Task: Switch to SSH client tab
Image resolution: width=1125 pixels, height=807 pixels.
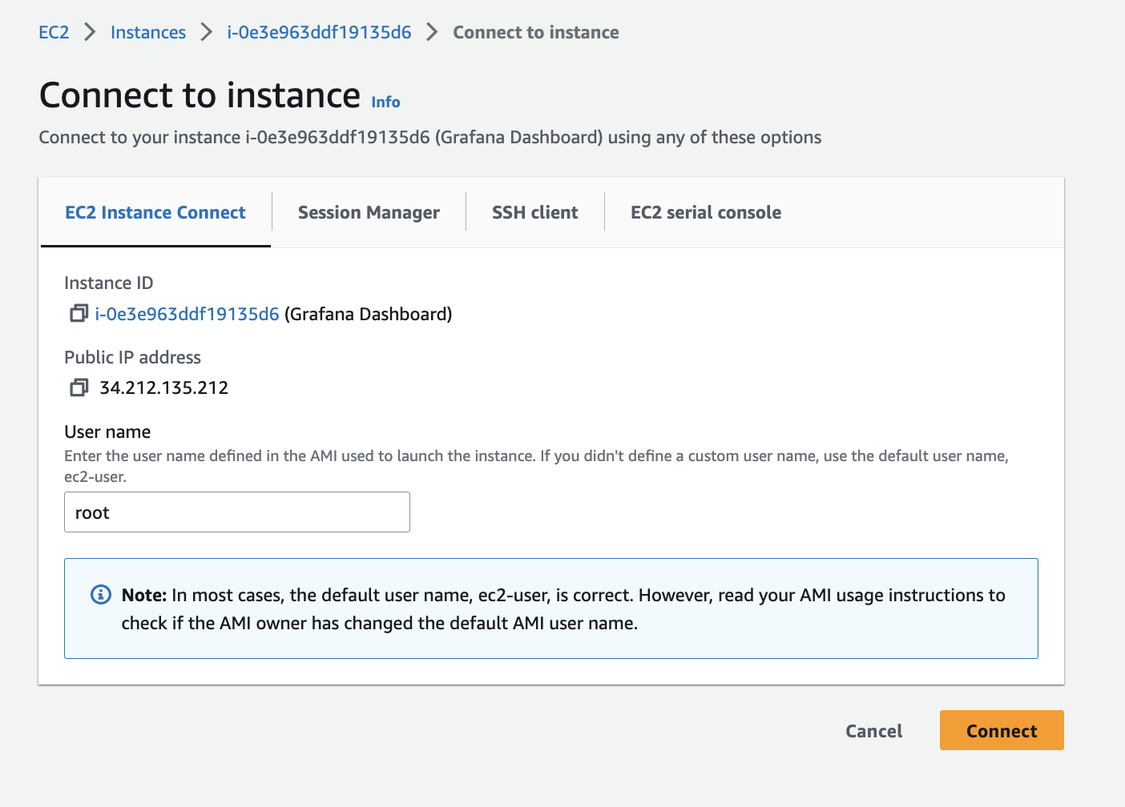Action: [534, 212]
